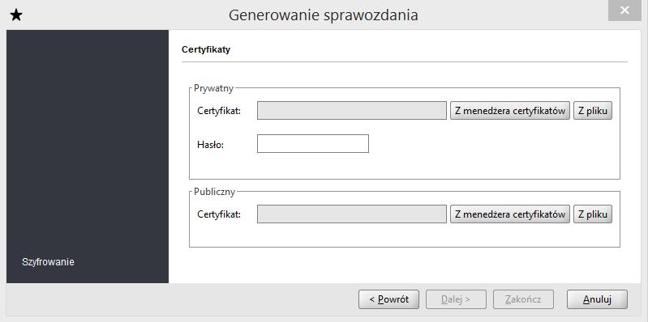Screen dimensions: 648x322
Task: Cancel the wizard with Anuluj
Action: (x=597, y=299)
